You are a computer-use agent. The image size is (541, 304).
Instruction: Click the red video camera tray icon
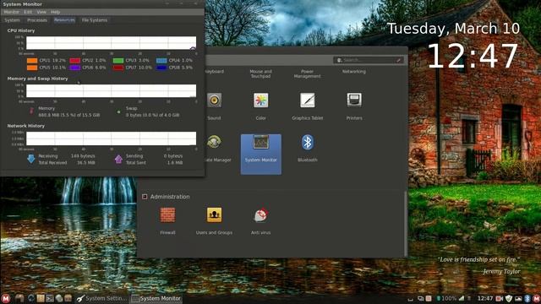pos(500,298)
